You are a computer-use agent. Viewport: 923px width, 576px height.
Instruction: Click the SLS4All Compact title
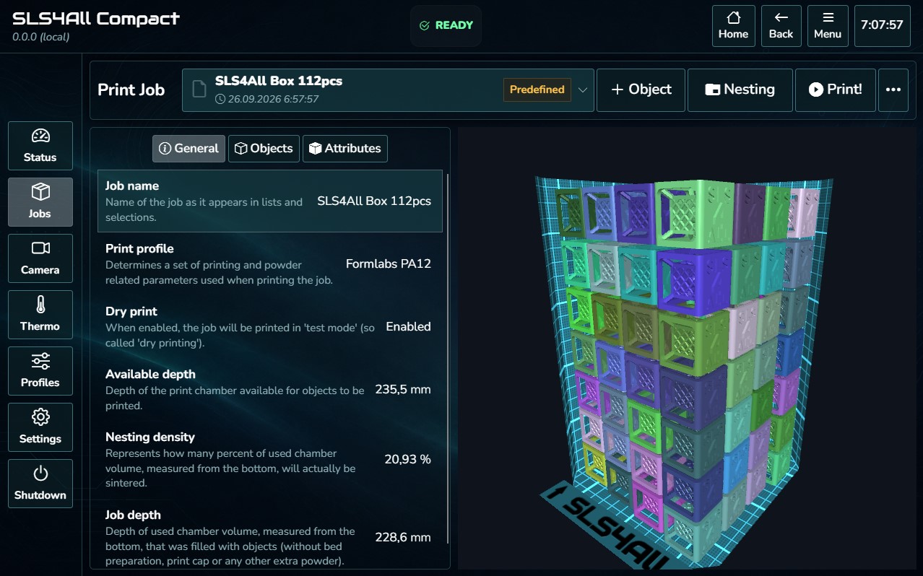[x=96, y=19]
